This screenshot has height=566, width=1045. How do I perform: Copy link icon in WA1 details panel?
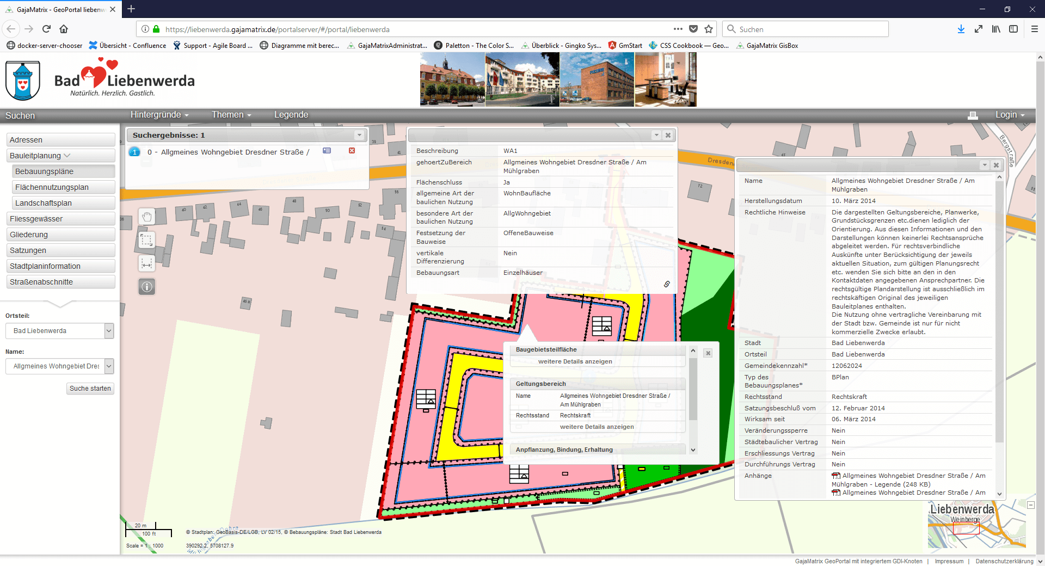[x=666, y=284]
